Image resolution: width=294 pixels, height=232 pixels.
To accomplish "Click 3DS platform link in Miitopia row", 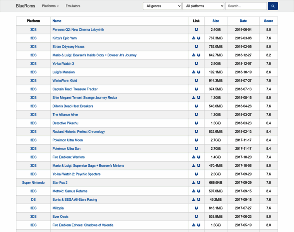I will 33,208.
